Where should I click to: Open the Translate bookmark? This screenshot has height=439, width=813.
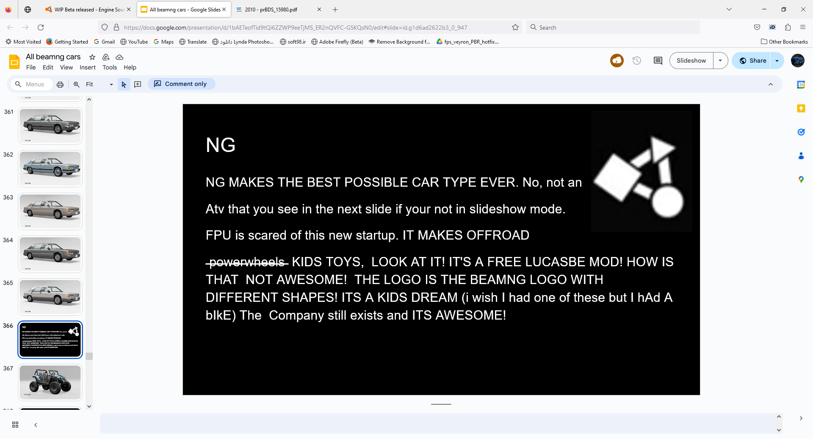click(193, 41)
